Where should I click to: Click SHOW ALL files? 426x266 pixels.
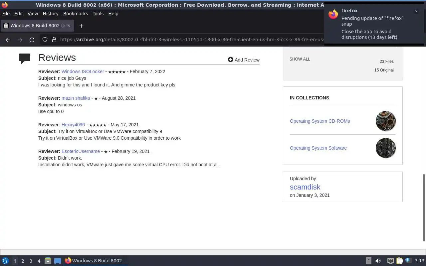pos(300,59)
